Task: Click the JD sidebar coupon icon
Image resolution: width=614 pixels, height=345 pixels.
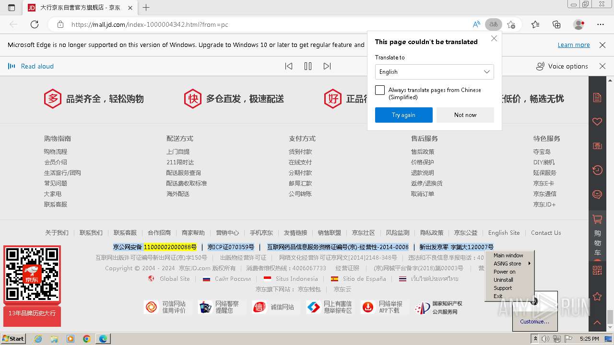Action: [x=597, y=146]
